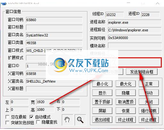Screen dimensions: 164x130
Task: Click the 隐藏 button
Action: [x=126, y=93]
